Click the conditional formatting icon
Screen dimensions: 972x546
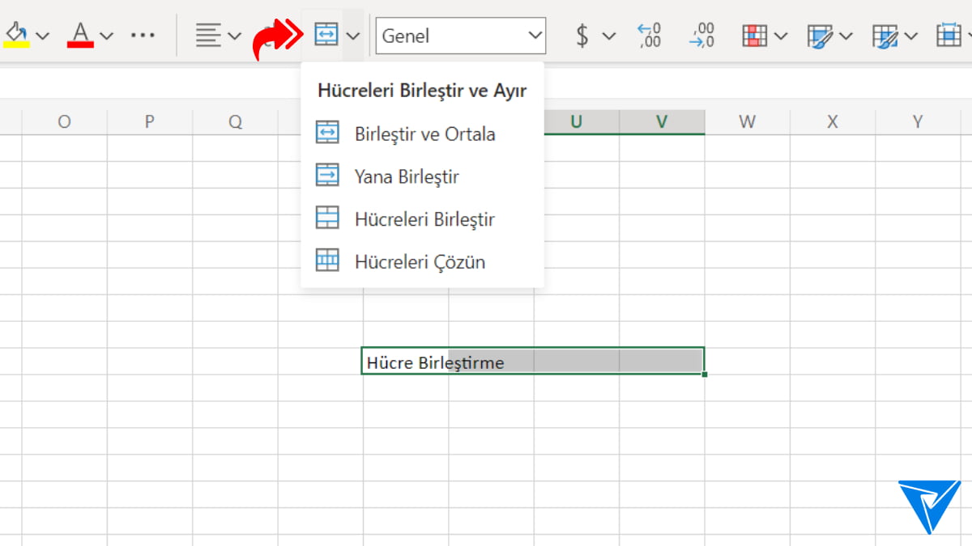pyautogui.click(x=755, y=36)
